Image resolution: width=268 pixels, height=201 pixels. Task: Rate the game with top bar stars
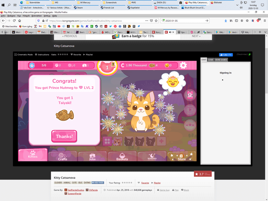[x=63, y=54]
